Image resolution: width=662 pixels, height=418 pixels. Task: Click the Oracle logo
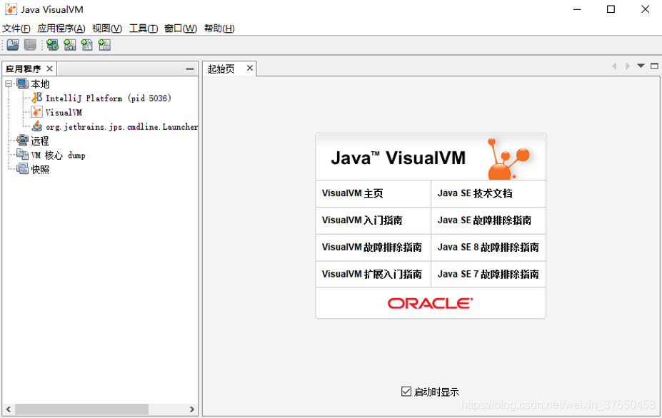pos(430,303)
